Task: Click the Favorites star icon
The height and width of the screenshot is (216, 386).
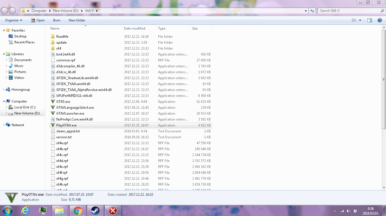Action: point(8,30)
